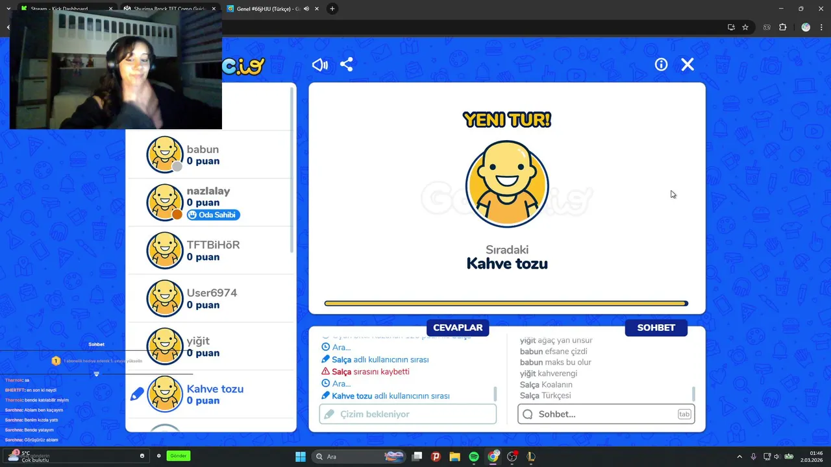
Task: Click User6974's player avatar
Action: 165,298
